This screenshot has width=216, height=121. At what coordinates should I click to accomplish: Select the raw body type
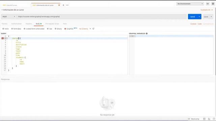point(50,29)
